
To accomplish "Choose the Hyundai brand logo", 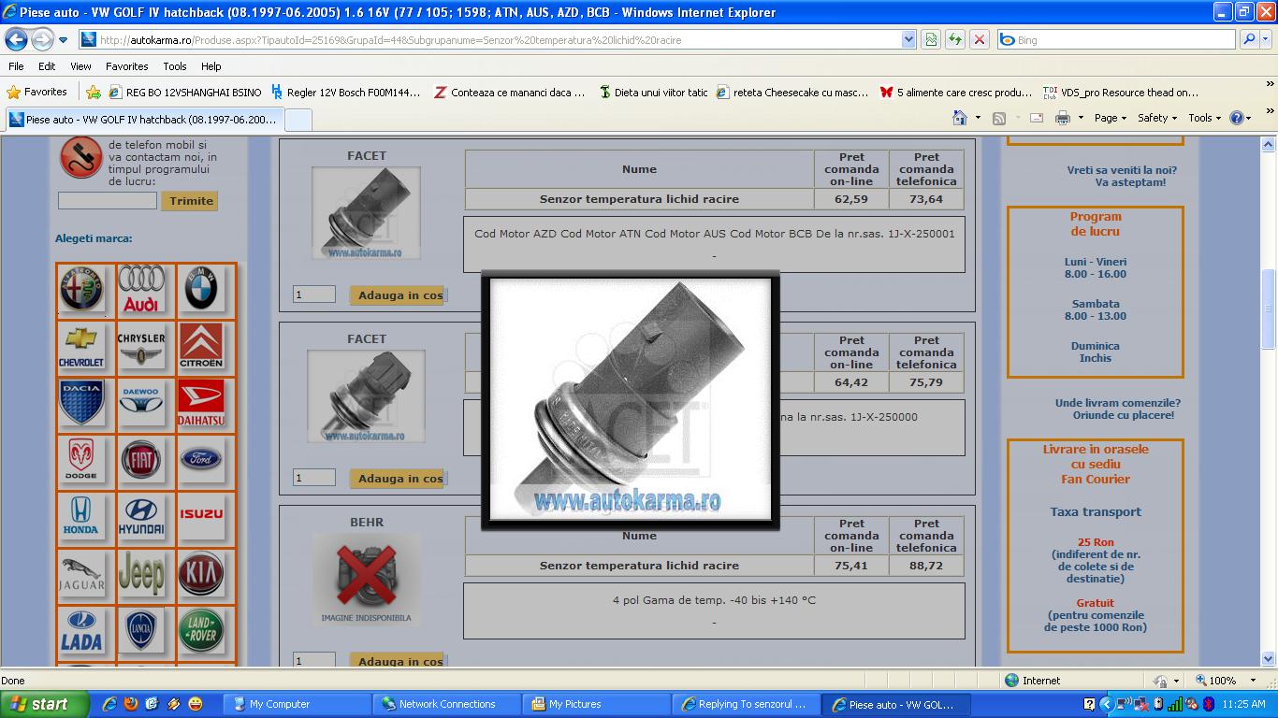I will [x=141, y=517].
